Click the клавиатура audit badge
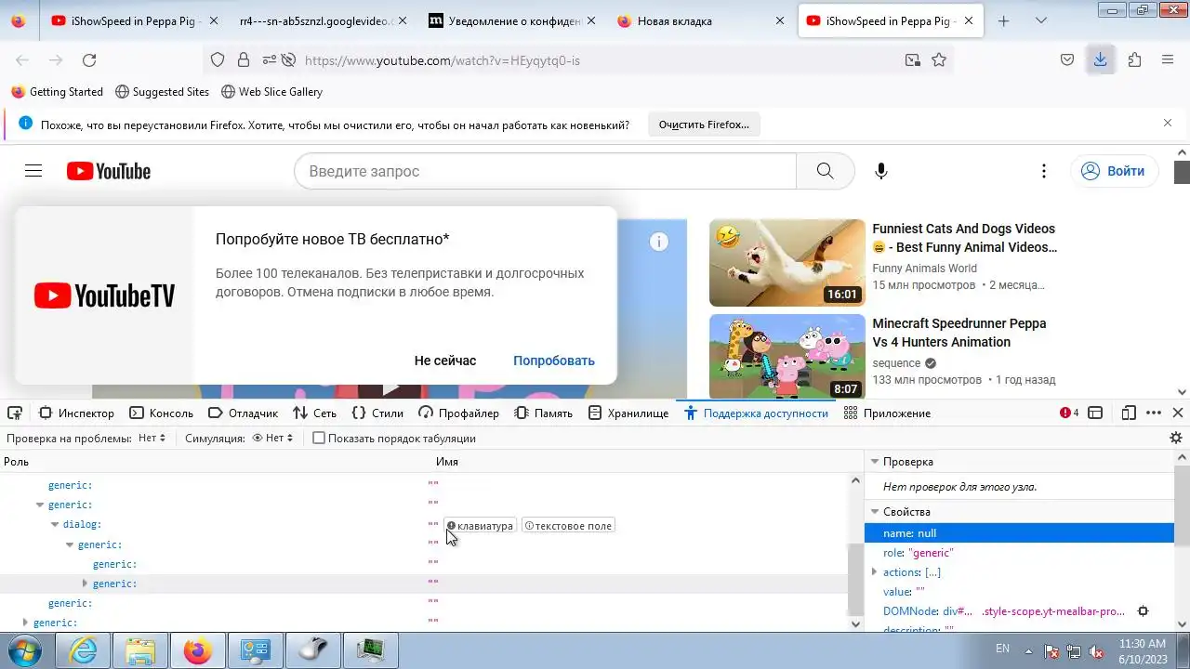This screenshot has height=669, width=1190. click(x=480, y=526)
